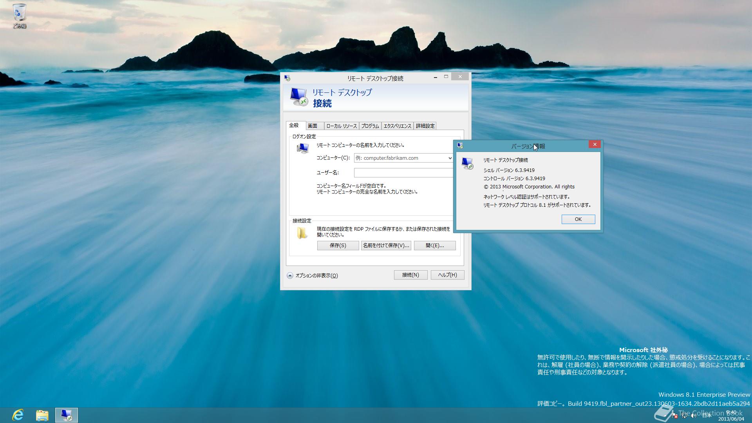The image size is (752, 423).
Task: Click 名前を付けて保存(V)... button
Action: (x=386, y=246)
